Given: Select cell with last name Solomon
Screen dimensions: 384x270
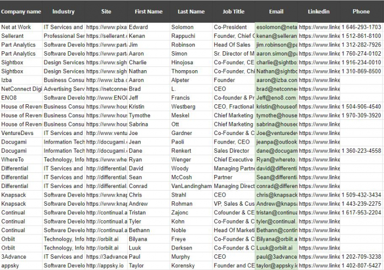Looking at the screenshot, I should (191, 27).
